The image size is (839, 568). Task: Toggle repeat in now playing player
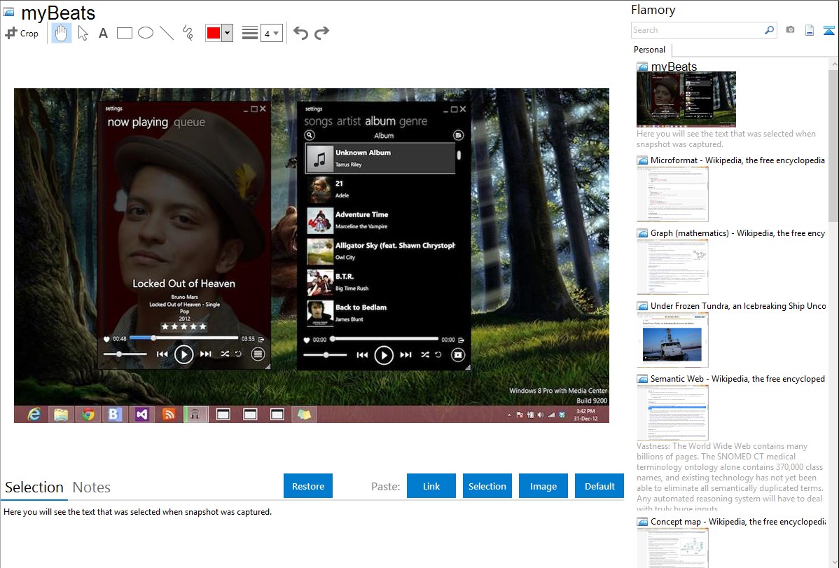point(238,354)
